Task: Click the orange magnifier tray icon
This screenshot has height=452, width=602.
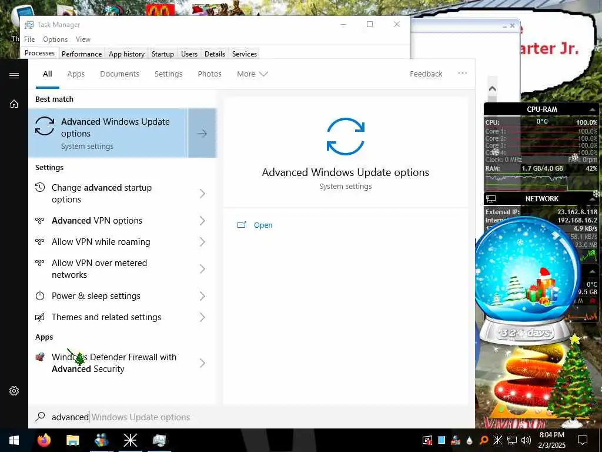Action: [x=484, y=440]
